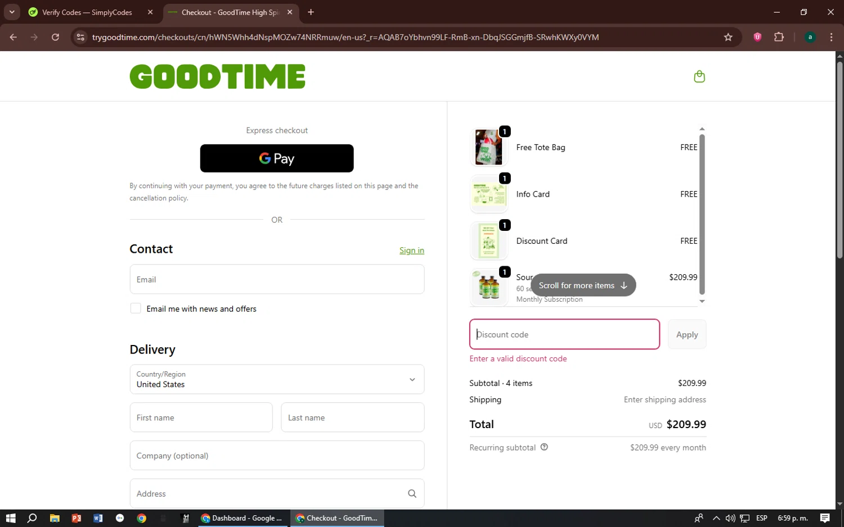Click the Last name field
Image resolution: width=844 pixels, height=527 pixels.
[x=353, y=417]
